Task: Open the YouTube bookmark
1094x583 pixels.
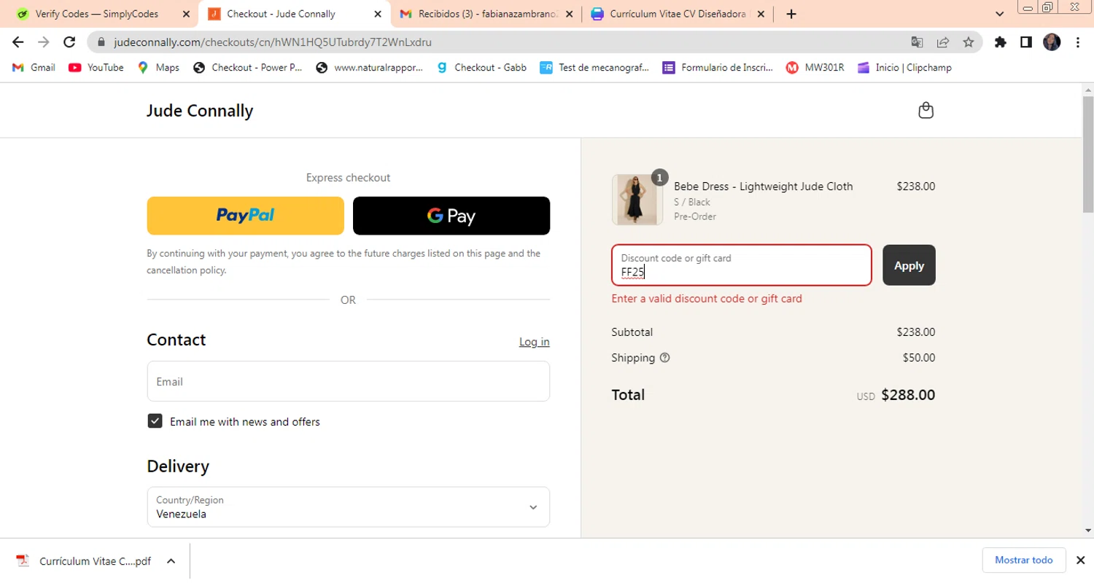Action: (96, 68)
